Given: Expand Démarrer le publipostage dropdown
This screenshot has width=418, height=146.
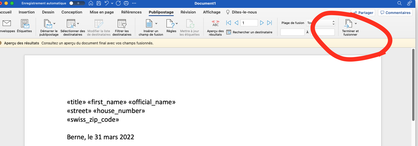Looking at the screenshot, I should coord(55,23).
